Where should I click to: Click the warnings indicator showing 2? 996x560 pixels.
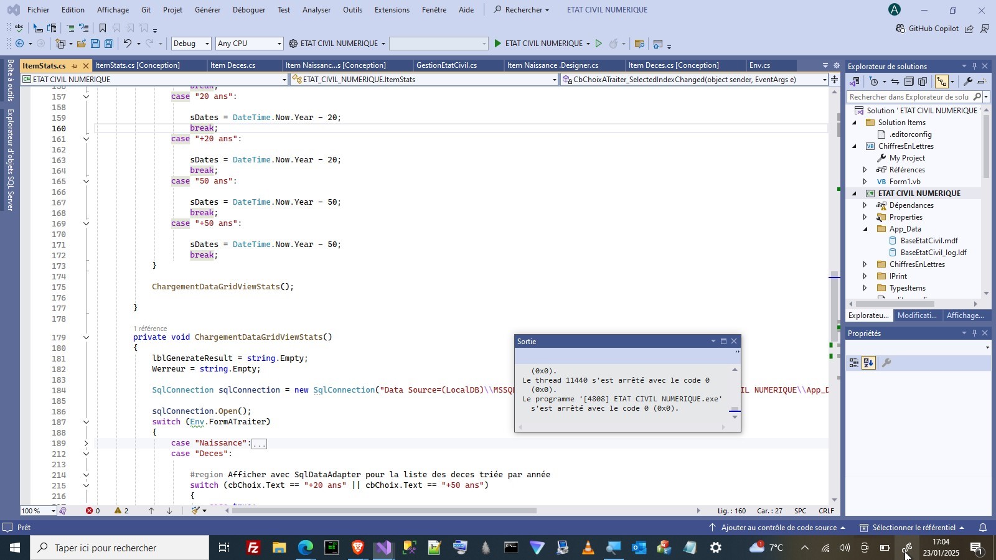[121, 511]
